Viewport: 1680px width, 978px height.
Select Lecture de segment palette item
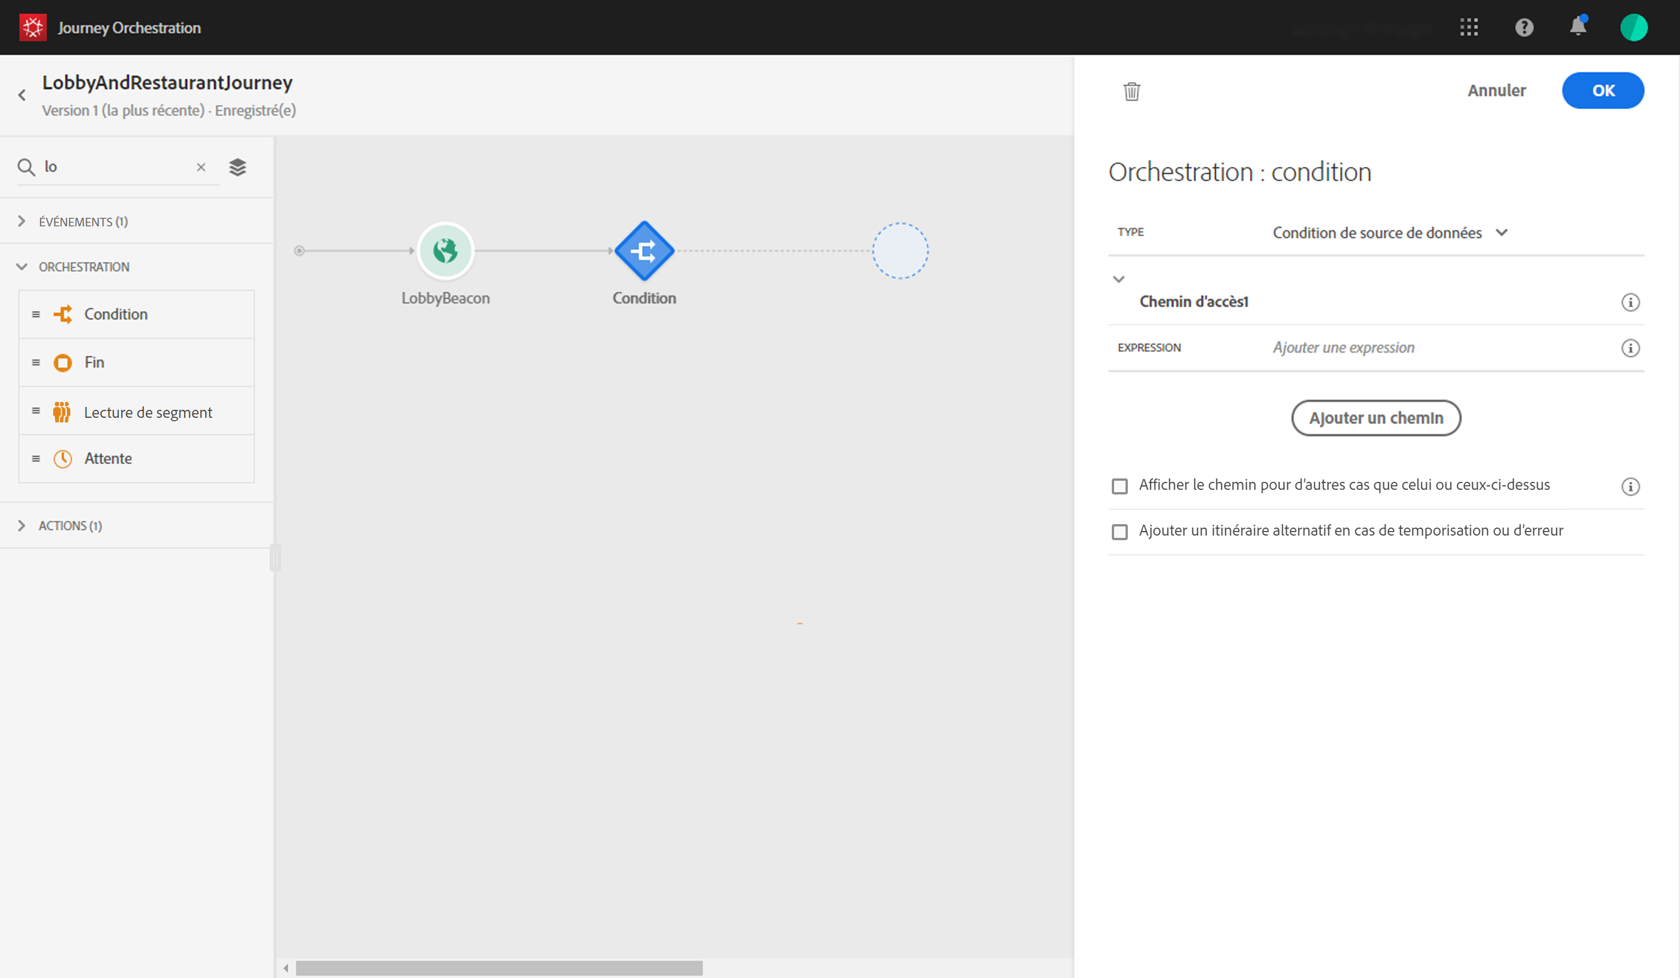(147, 412)
